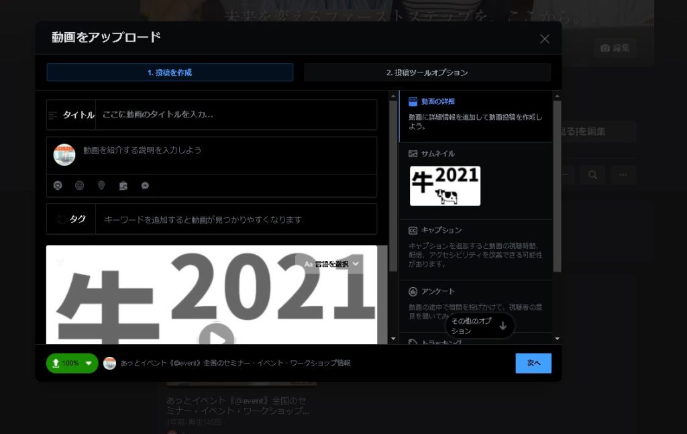Click the 牛2021 thumbnail under サムネイル

[445, 186]
